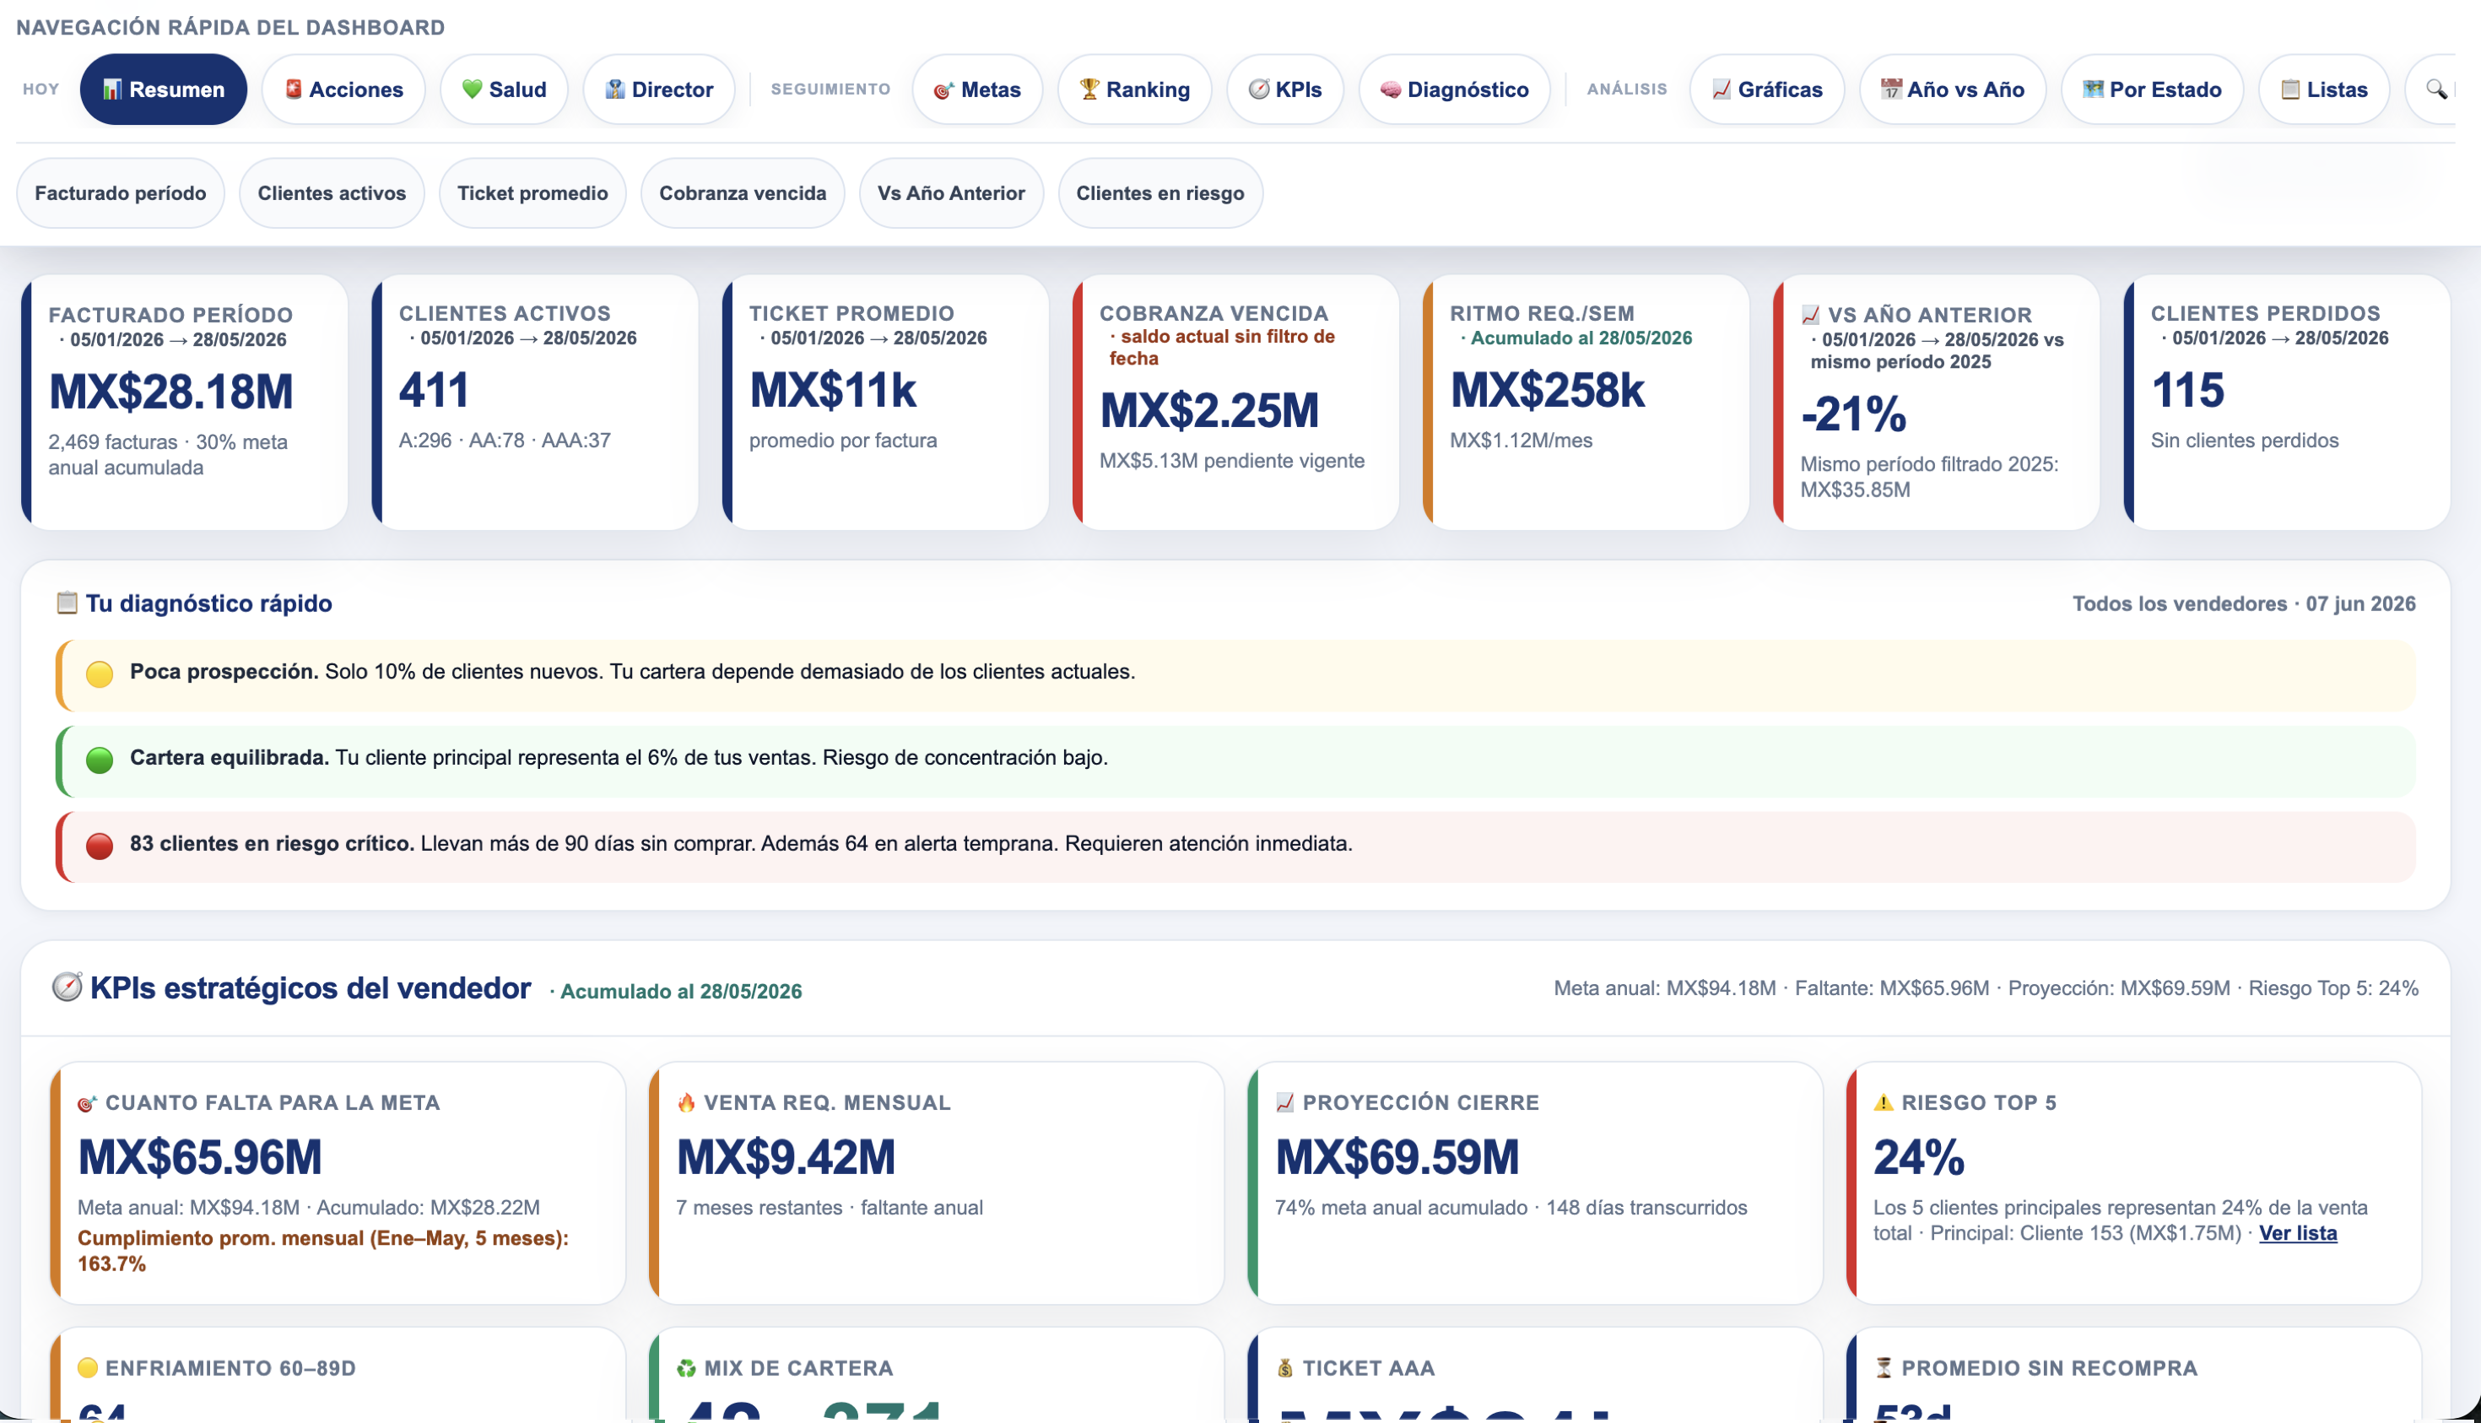This screenshot has height=1423, width=2481.
Task: Click the person icon on Director
Action: (x=614, y=89)
